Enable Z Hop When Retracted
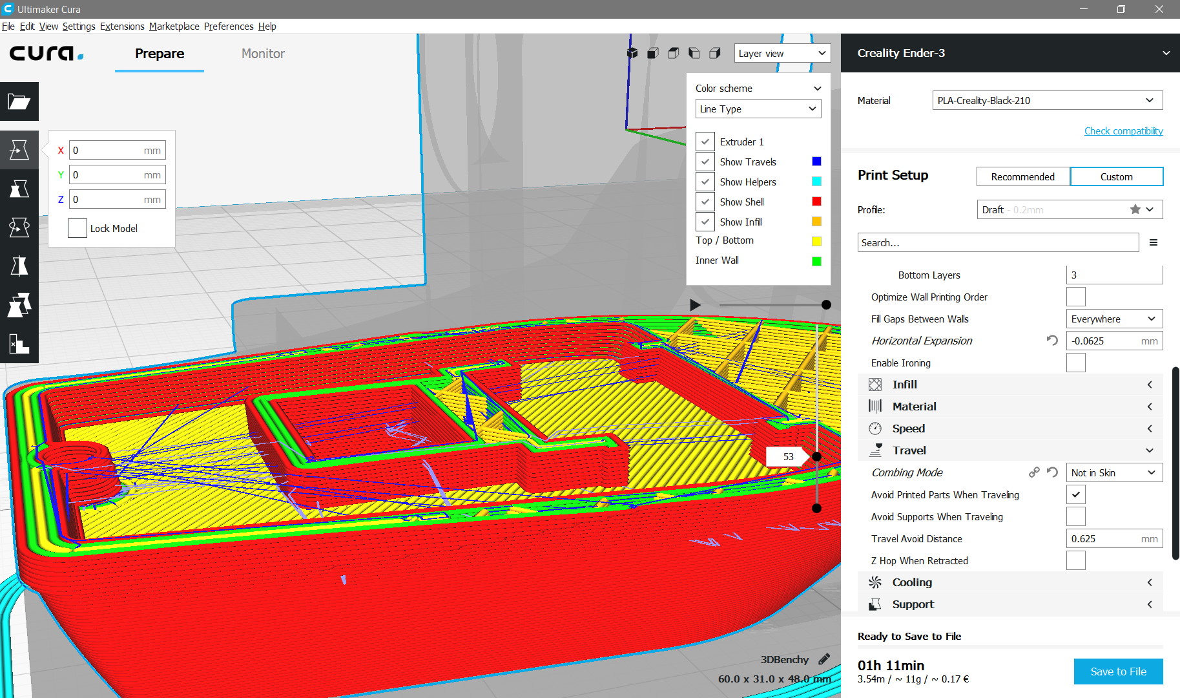The image size is (1180, 698). (x=1075, y=560)
